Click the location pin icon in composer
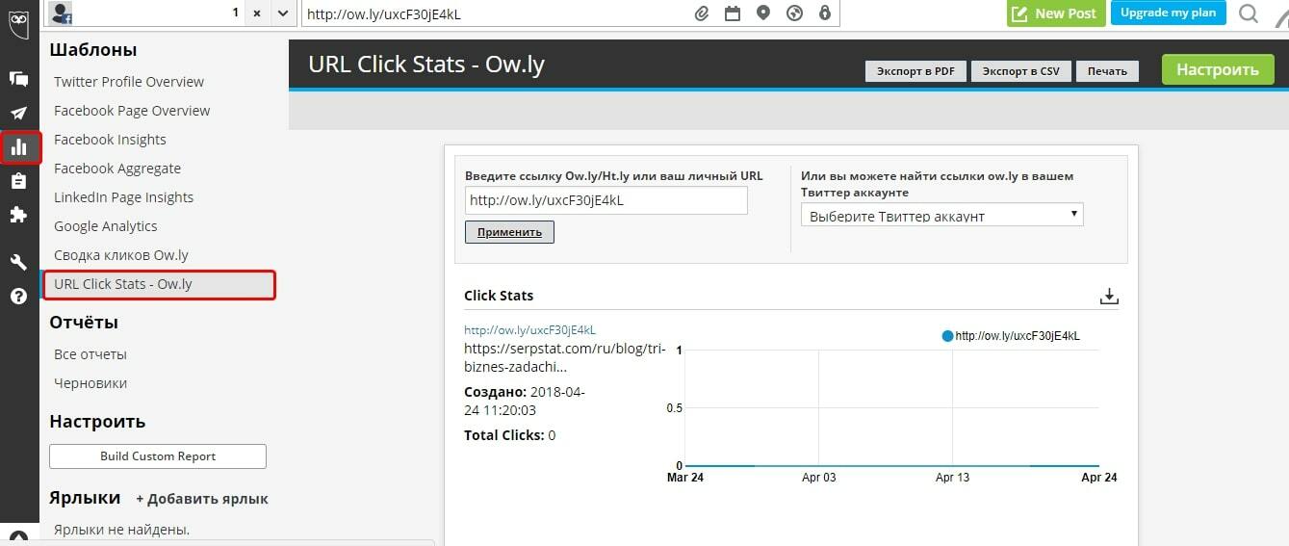Screen dimensions: 1289x546 pos(763,13)
